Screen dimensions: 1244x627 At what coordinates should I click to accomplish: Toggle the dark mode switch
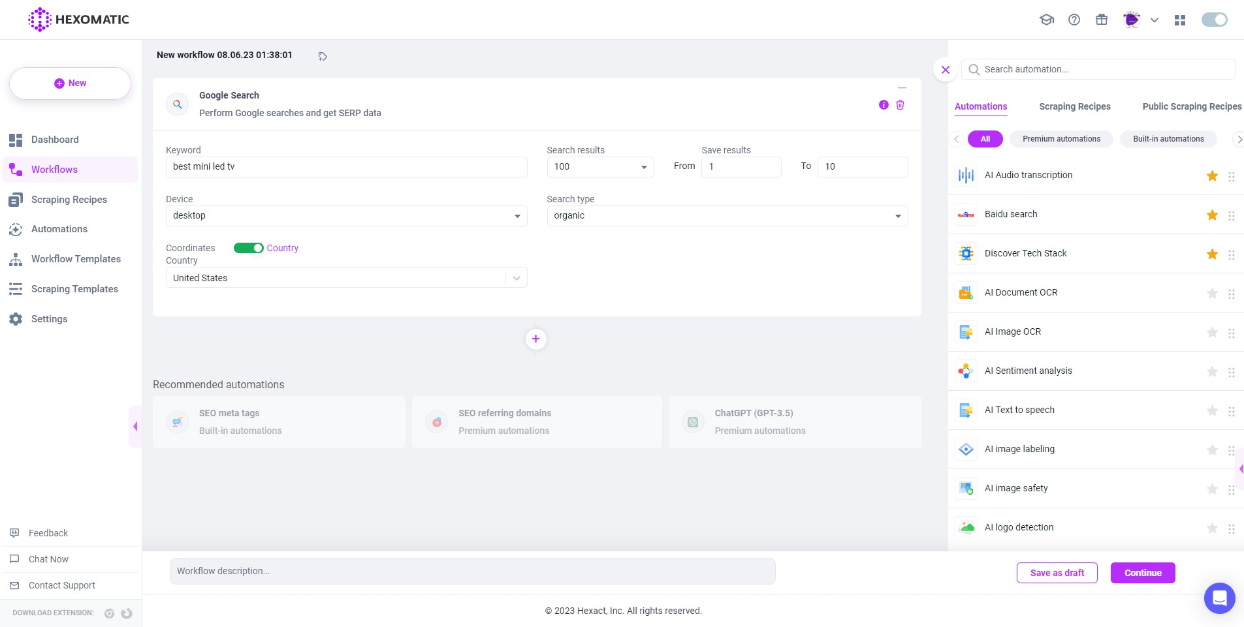coord(1213,20)
